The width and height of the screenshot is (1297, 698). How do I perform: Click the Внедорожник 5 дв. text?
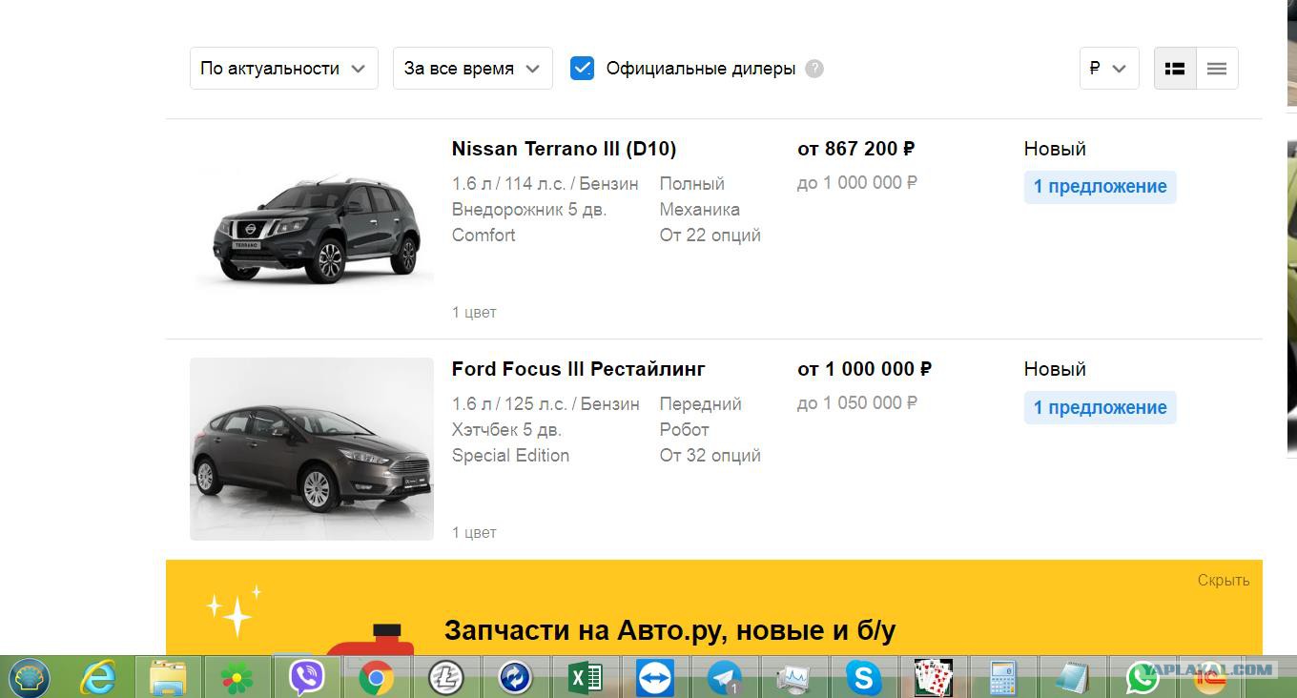click(529, 210)
